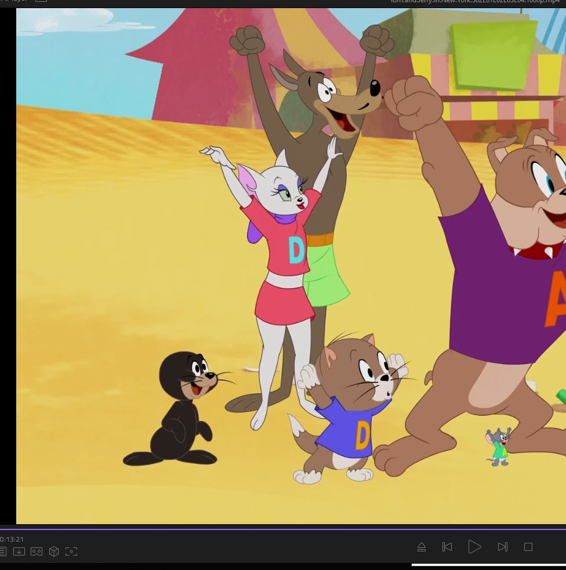Screen dimensions: 566x570
Task: Click the white volume slider bar
Action: 488,565
